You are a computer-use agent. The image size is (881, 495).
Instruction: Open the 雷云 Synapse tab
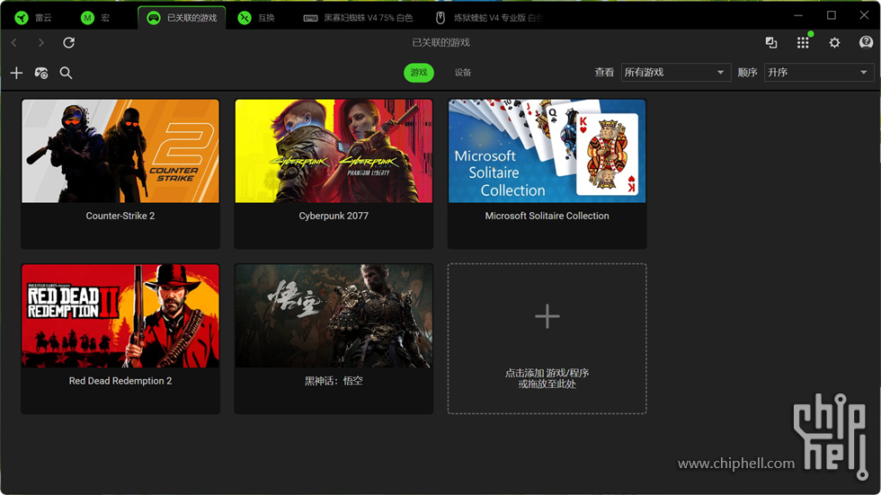click(x=34, y=18)
